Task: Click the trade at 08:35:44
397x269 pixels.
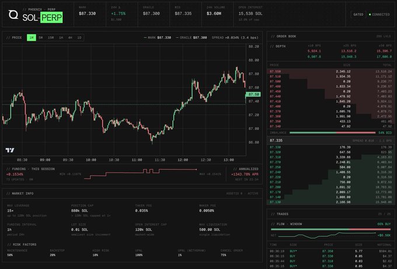Action: click(x=330, y=261)
